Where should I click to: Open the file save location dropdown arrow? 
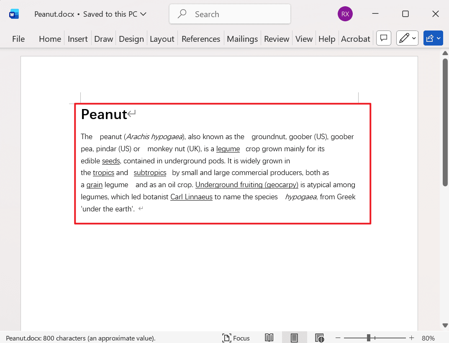coord(143,14)
